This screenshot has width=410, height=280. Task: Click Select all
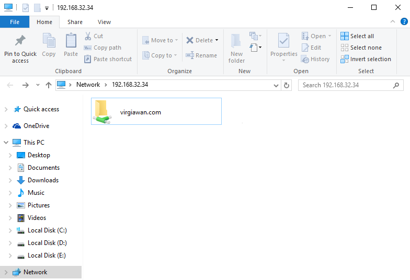[x=357, y=36]
